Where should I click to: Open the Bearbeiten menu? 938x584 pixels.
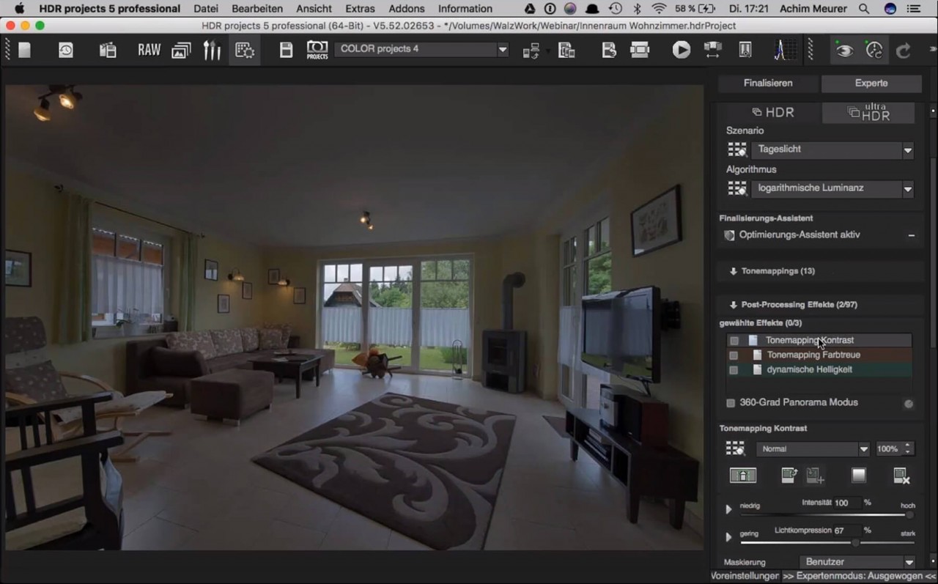pos(257,9)
